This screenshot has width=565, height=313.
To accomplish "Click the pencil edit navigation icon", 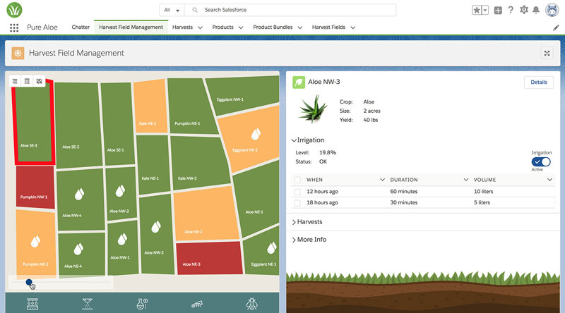I will 556,27.
